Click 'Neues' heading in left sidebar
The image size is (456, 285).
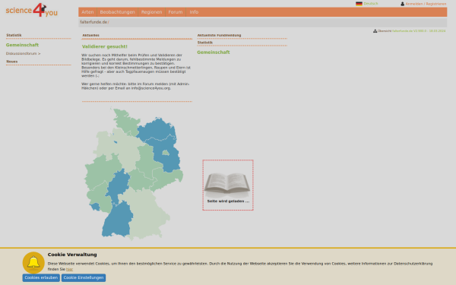point(12,62)
